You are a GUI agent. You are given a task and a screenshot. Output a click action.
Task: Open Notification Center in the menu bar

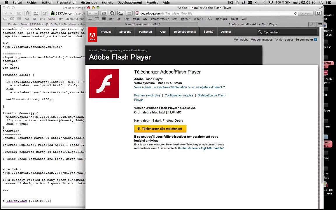coord(329,3)
